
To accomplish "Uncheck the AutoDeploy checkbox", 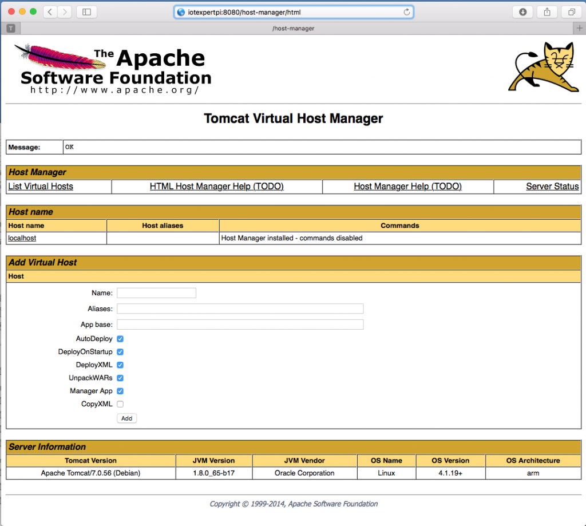I will (120, 339).
